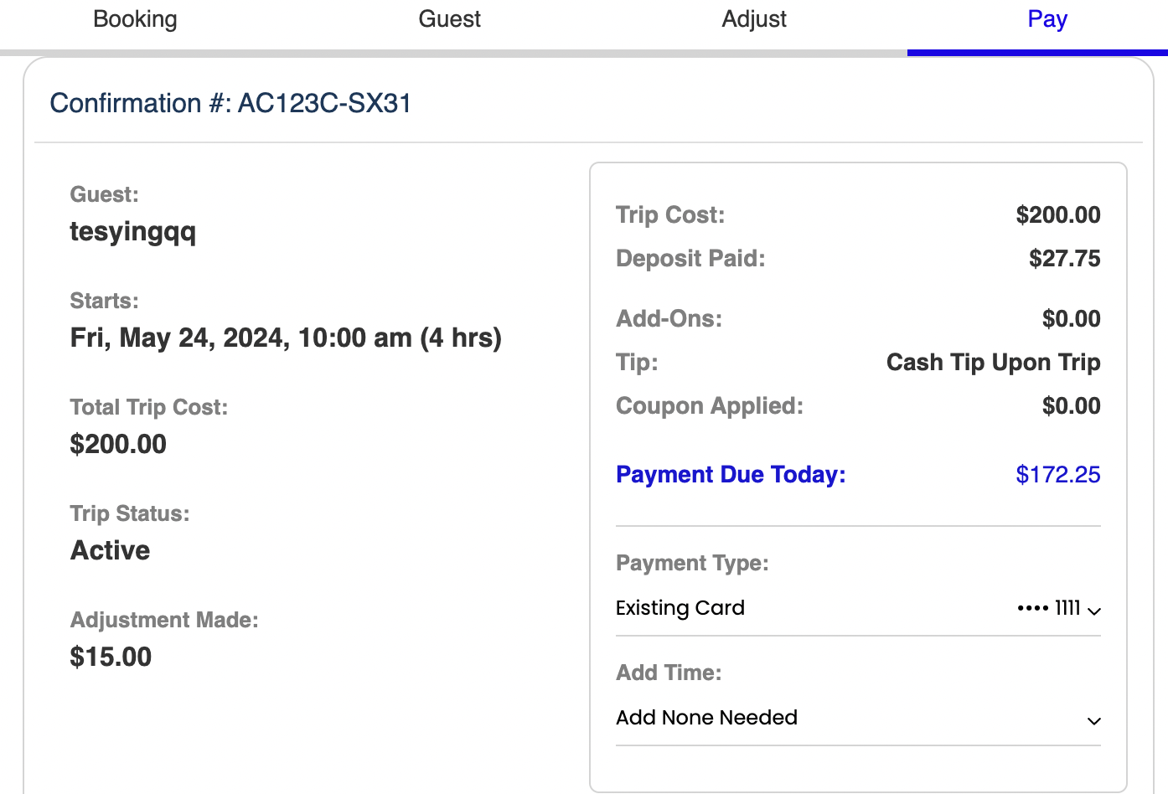
Task: Switch to the Booking tab
Action: (x=135, y=19)
